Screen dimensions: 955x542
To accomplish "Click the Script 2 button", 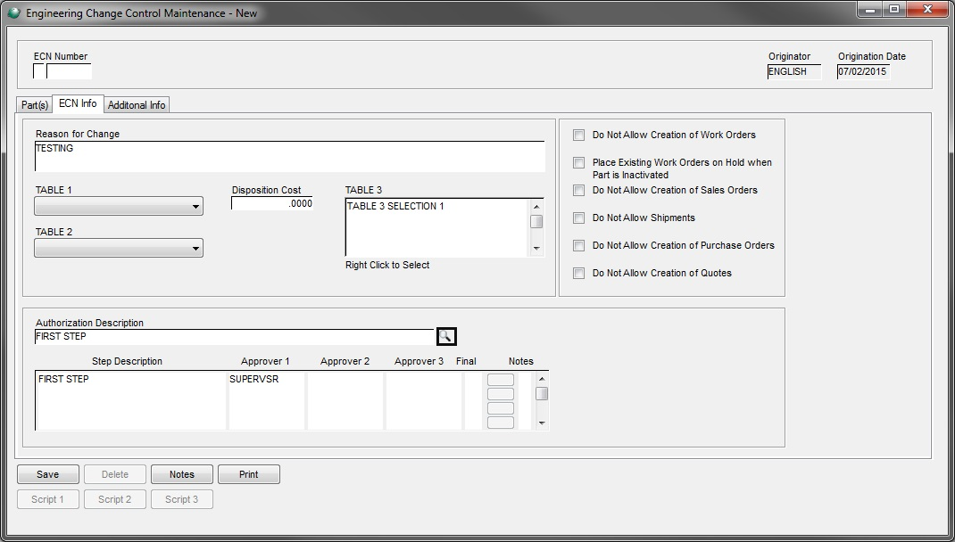I will pos(115,499).
